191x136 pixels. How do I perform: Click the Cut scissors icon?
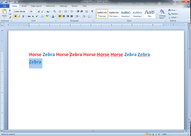click(x=10, y=10)
